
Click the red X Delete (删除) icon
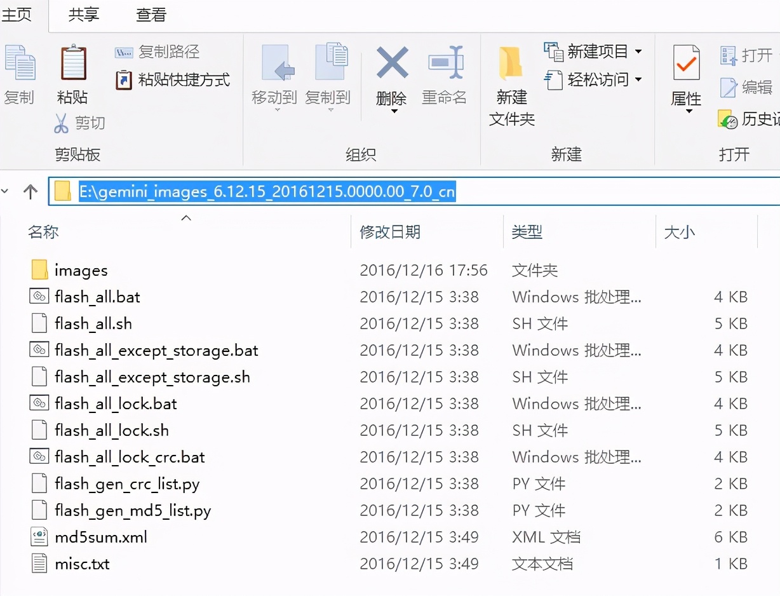(392, 64)
